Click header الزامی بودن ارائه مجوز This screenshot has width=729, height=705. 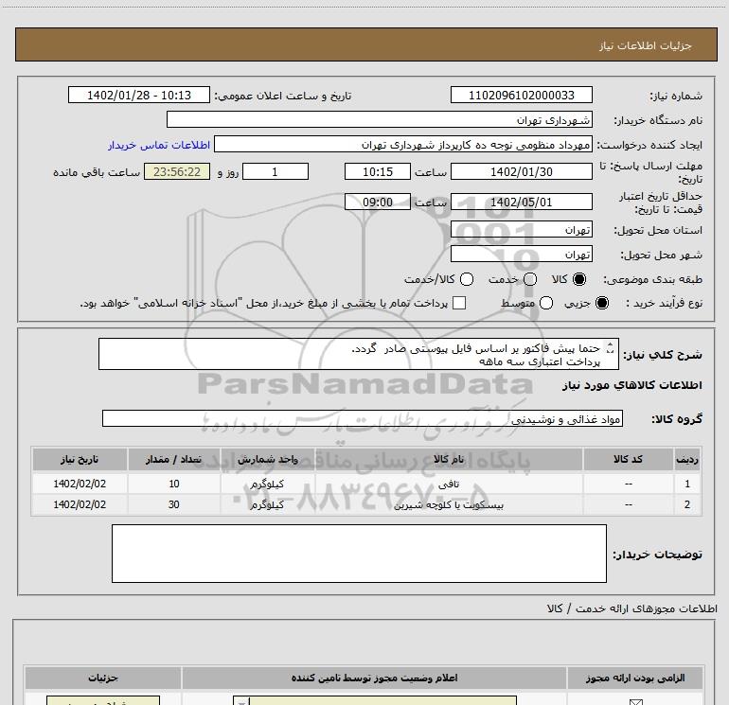pos(635,679)
